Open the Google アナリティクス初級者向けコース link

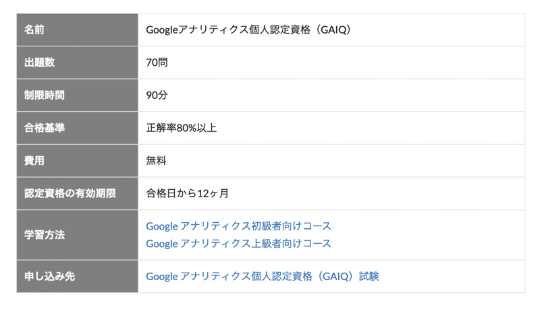238,226
